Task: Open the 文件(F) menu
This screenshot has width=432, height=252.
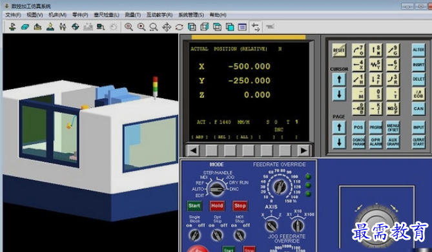Action: [x=13, y=15]
